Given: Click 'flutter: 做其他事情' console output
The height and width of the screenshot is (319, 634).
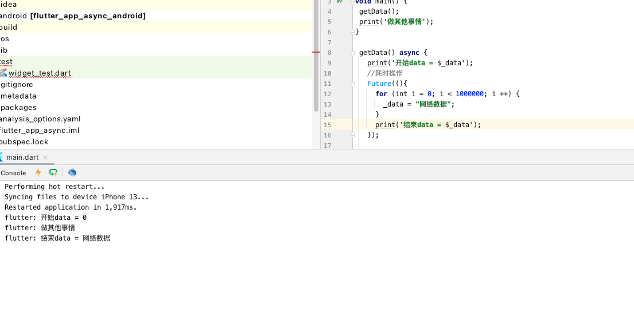Looking at the screenshot, I should click(40, 228).
